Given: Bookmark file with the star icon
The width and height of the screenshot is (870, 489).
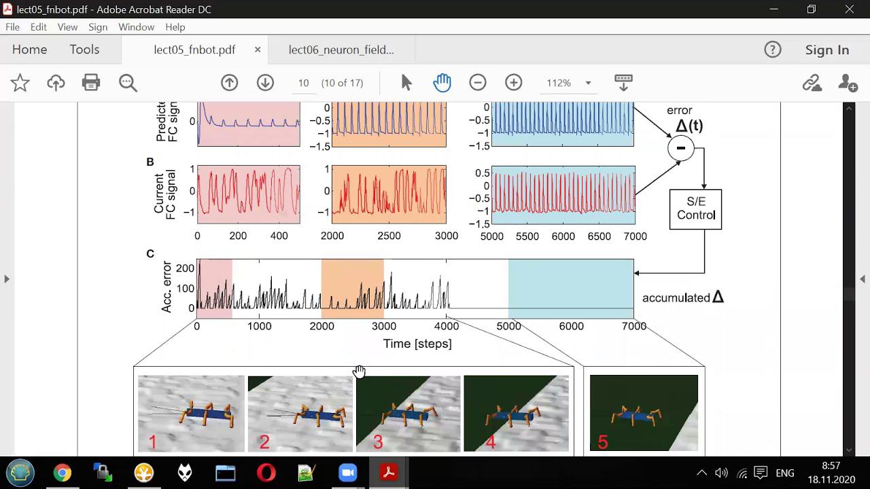Looking at the screenshot, I should [20, 83].
